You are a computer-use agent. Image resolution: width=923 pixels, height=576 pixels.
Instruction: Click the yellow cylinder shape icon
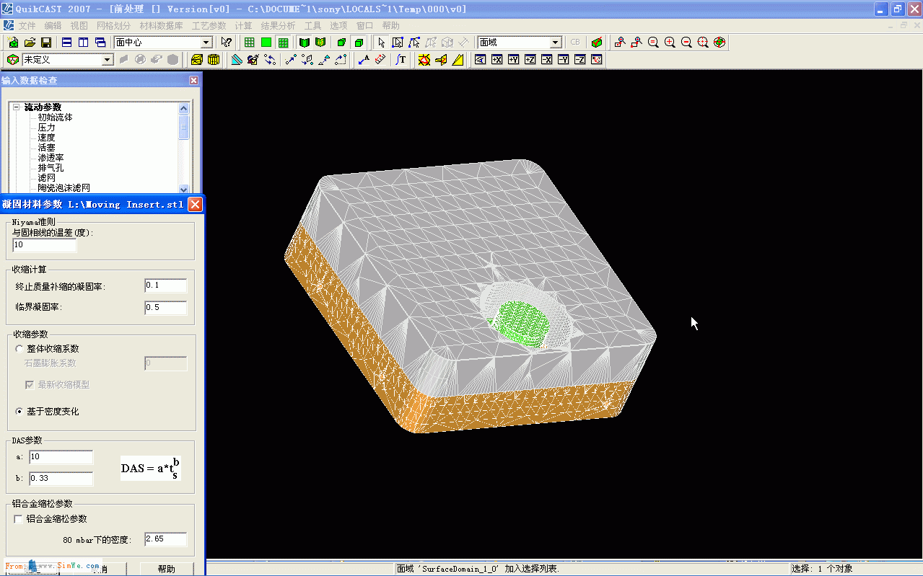[x=214, y=60]
